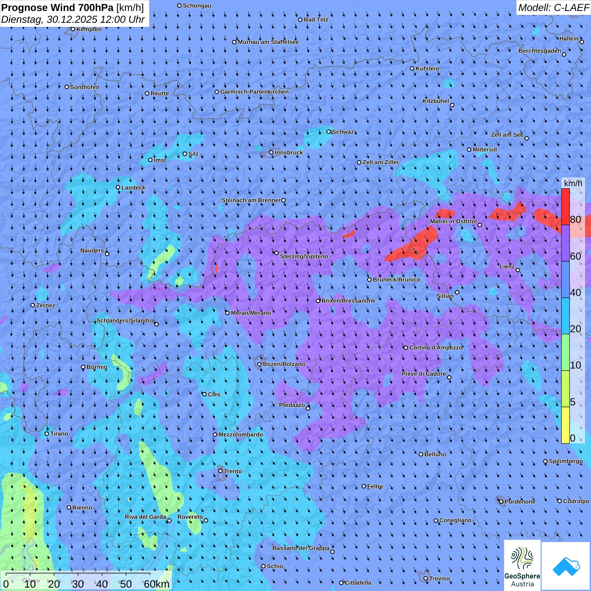Click the Mittersill label
Viewport: 591px width, 591px height.
click(x=485, y=149)
